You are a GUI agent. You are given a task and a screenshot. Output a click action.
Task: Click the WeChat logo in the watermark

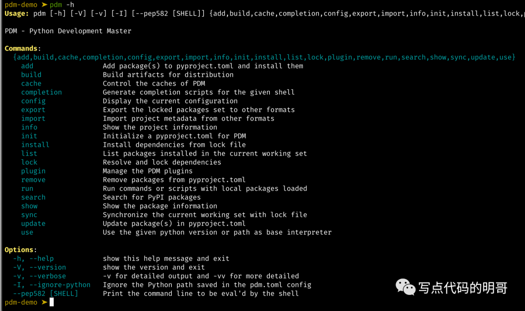(405, 287)
